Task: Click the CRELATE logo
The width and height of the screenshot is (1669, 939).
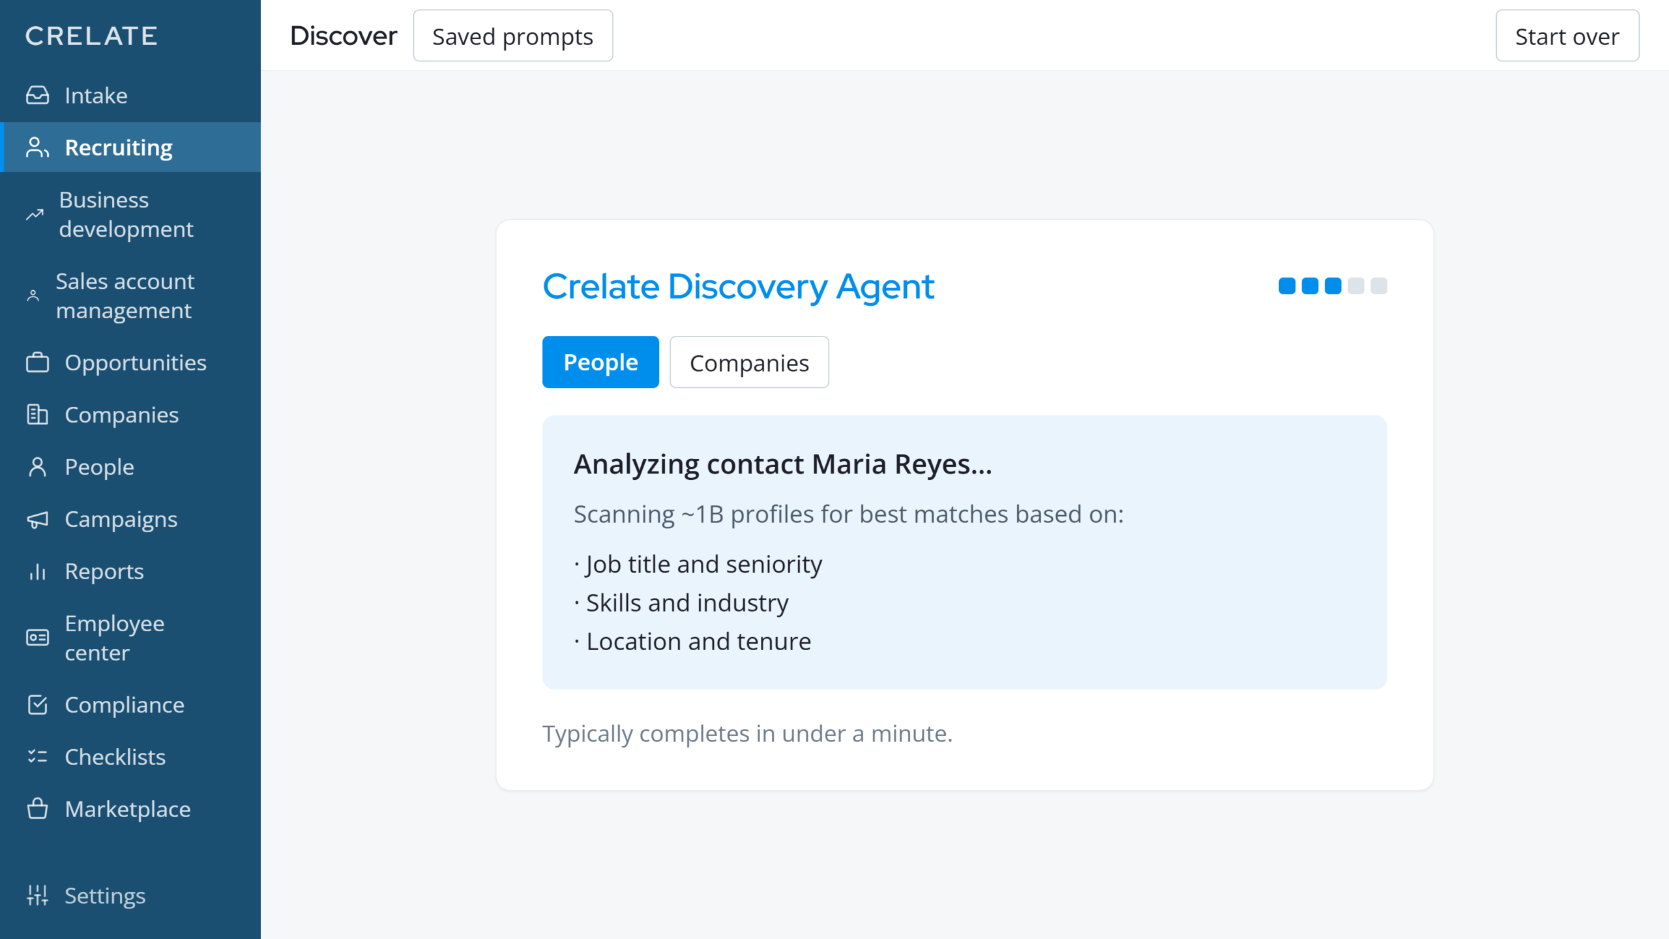Action: [x=91, y=36]
